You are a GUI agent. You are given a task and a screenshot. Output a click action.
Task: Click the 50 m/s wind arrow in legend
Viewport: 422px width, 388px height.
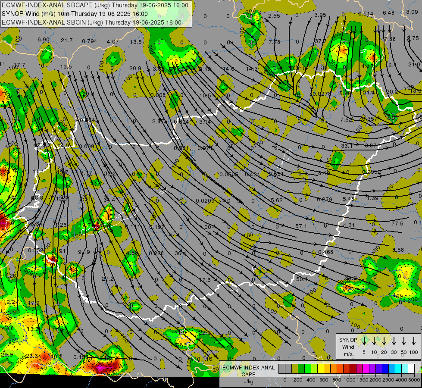(x=404, y=341)
